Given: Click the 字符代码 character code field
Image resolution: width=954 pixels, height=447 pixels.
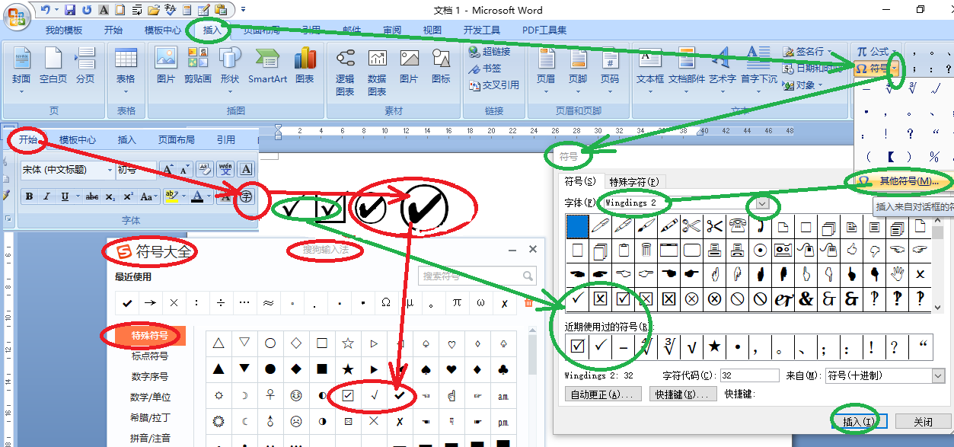Looking at the screenshot, I should [749, 375].
